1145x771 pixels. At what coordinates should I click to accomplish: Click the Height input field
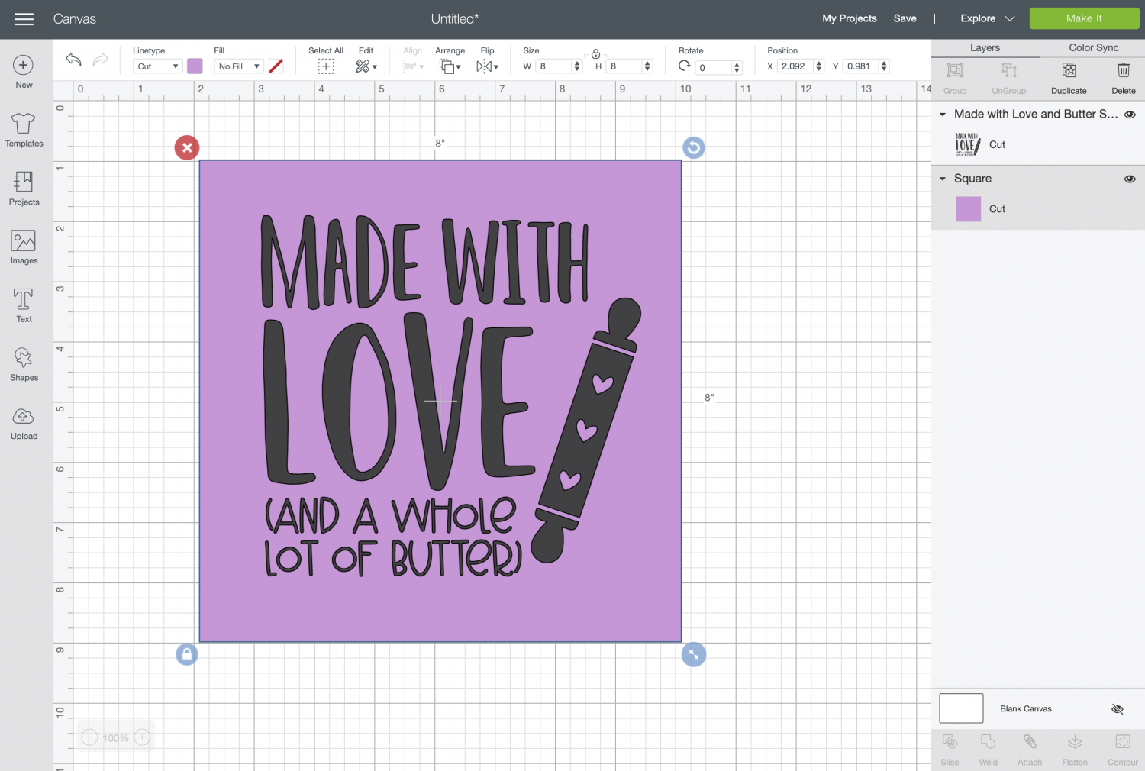(624, 66)
